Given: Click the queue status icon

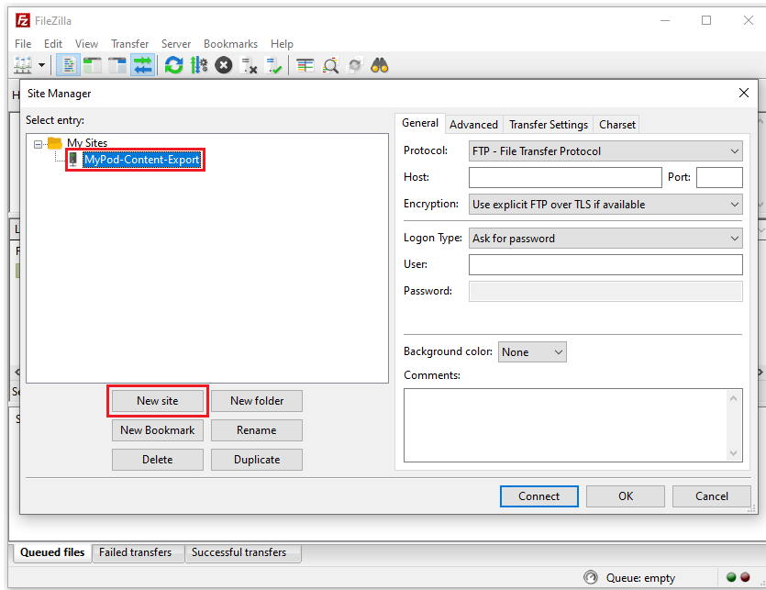Looking at the screenshot, I should pos(591,577).
